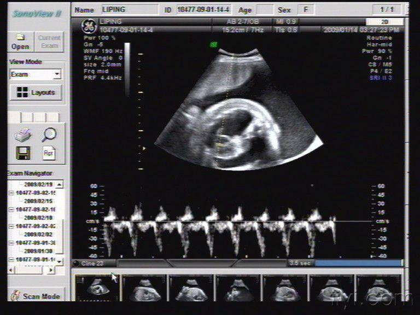Select the 2009/02/15 exam date

click(38, 201)
